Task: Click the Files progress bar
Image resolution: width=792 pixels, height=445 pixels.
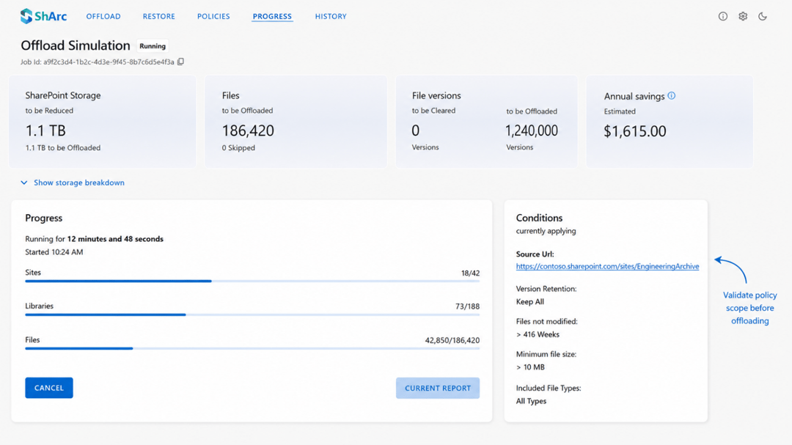Action: pos(252,348)
